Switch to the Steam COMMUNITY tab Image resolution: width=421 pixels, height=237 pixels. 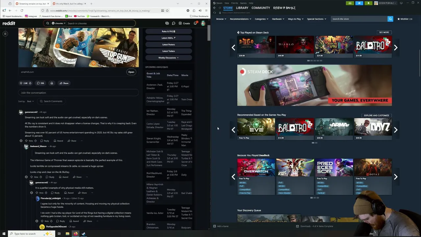click(x=261, y=8)
